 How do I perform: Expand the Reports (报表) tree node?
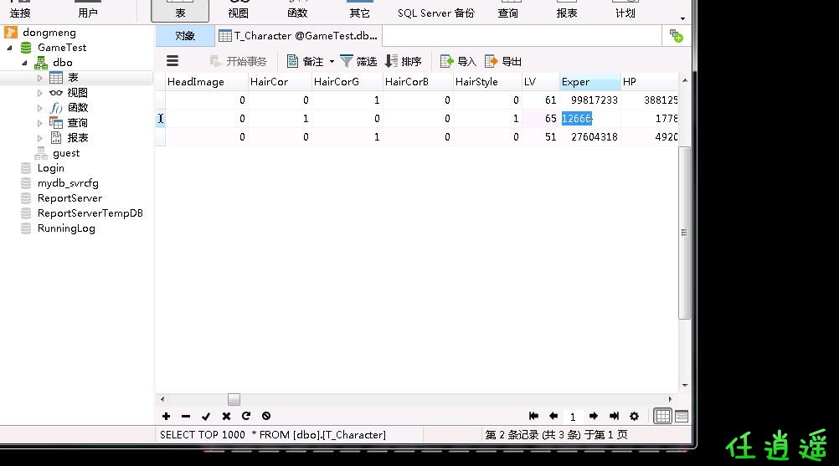pos(39,138)
